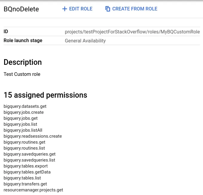Select the bigquery.datasets.get permission
The width and height of the screenshot is (203, 195).
pos(25,106)
